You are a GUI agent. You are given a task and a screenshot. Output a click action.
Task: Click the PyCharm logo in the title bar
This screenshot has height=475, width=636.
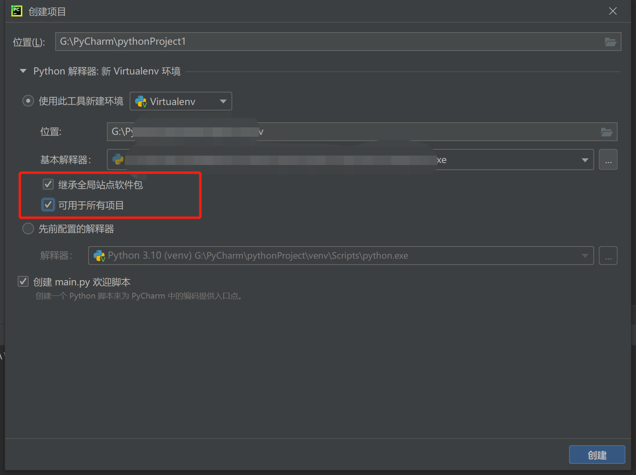17,11
